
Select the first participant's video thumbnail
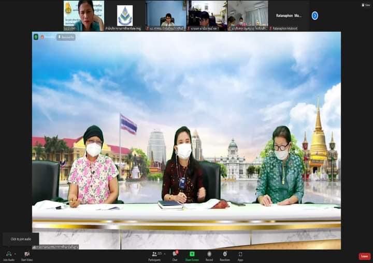[x=83, y=16]
